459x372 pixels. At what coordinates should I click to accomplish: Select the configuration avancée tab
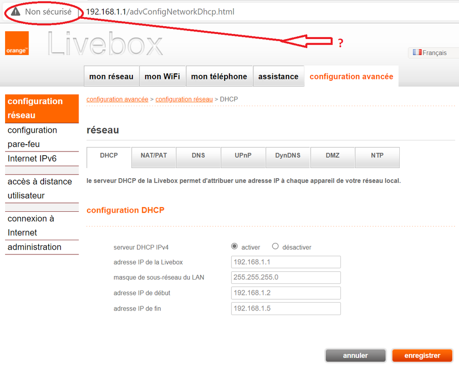(351, 76)
